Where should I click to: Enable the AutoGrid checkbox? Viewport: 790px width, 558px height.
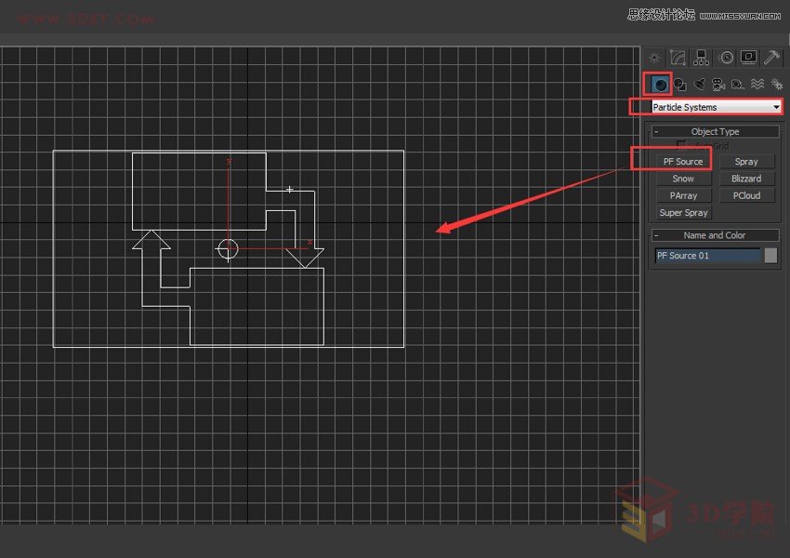681,145
